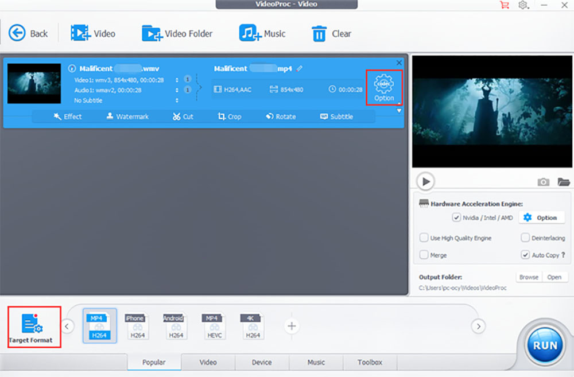Click the Malificent video thumbnail
This screenshot has width=574, height=377.
34,83
